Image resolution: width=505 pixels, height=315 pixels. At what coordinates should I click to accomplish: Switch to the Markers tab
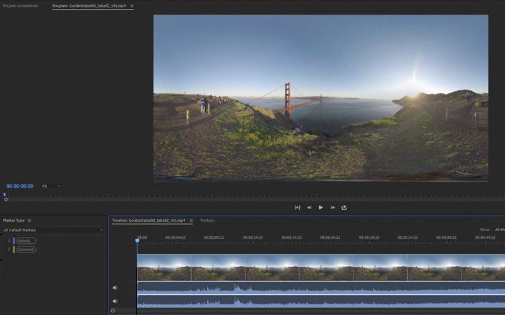[207, 220]
